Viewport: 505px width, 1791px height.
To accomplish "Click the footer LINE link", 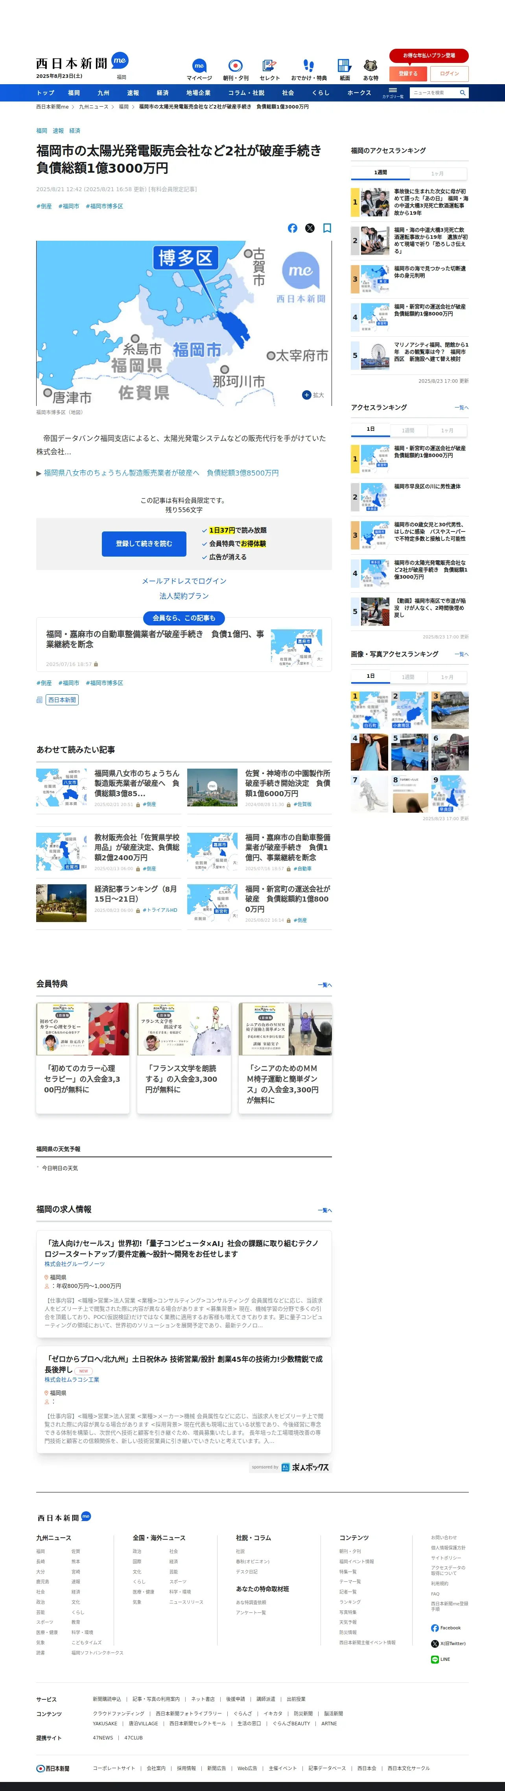I will (x=440, y=1659).
